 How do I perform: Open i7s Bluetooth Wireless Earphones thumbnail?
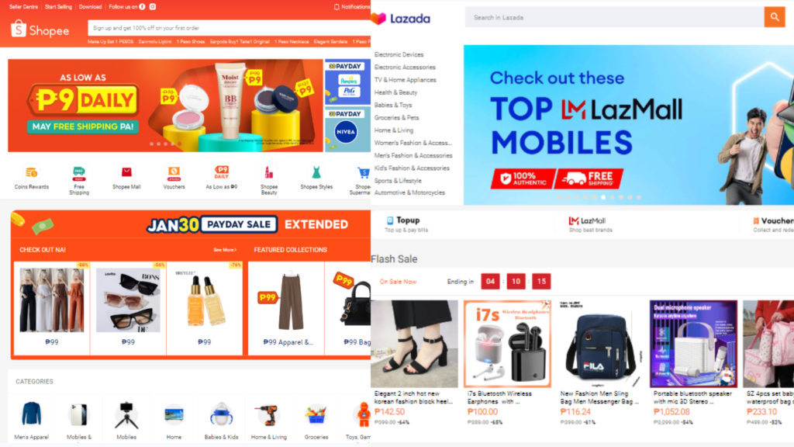click(x=507, y=344)
